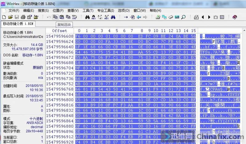Click the DOS name 移动存~1.BIN
This screenshot has height=144, width=246.
pos(33,55)
